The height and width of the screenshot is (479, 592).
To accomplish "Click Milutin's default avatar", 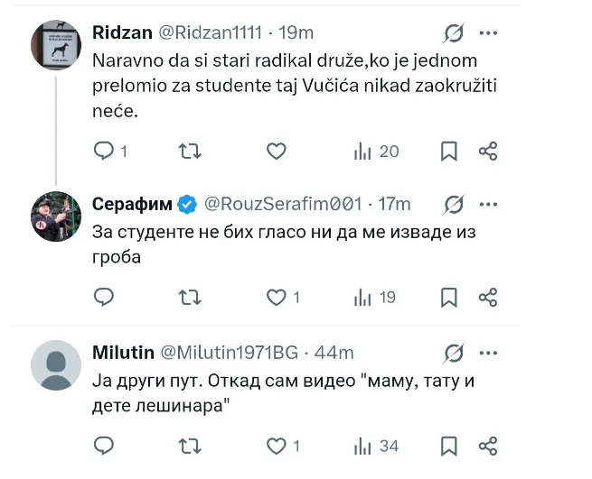I will (x=56, y=365).
